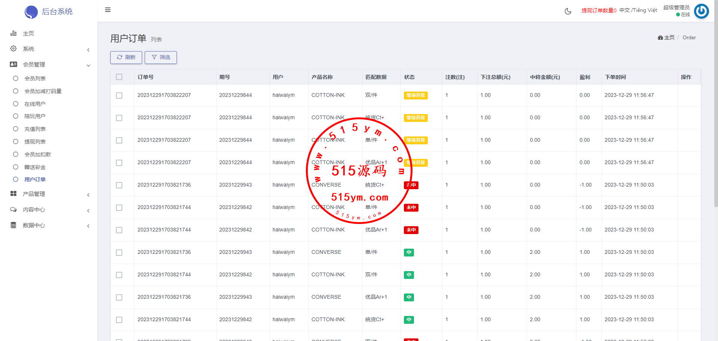Click the data center database icon

pyautogui.click(x=13, y=225)
